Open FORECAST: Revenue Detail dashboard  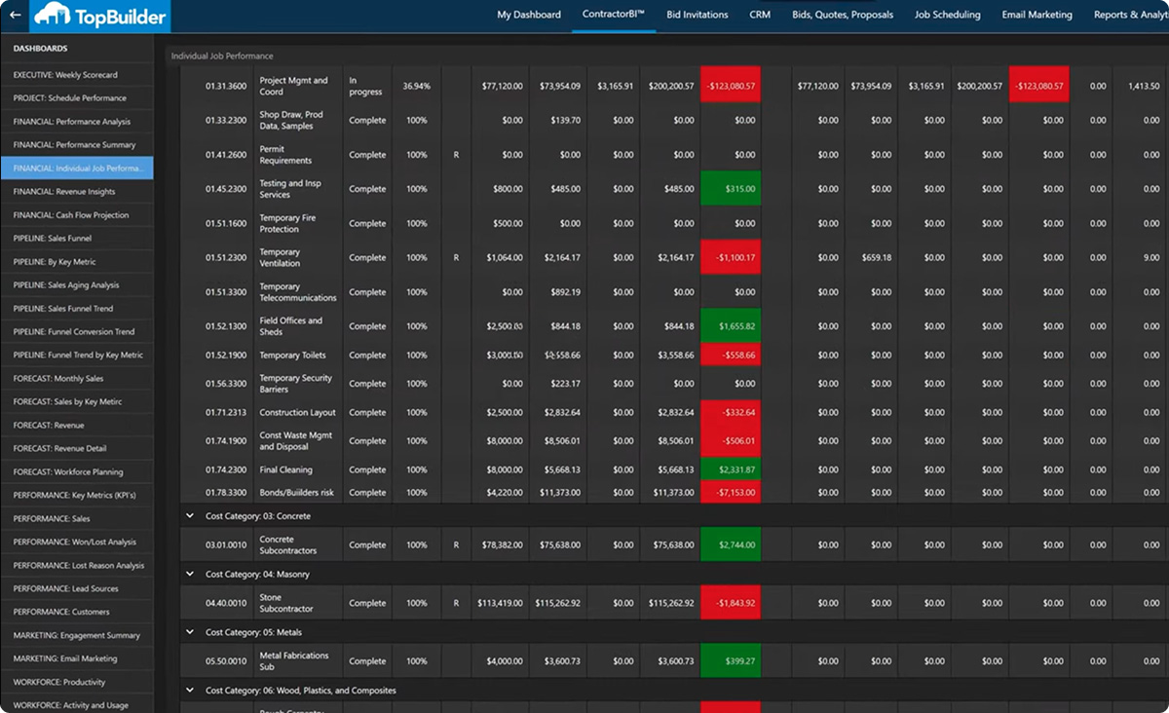[77, 449]
